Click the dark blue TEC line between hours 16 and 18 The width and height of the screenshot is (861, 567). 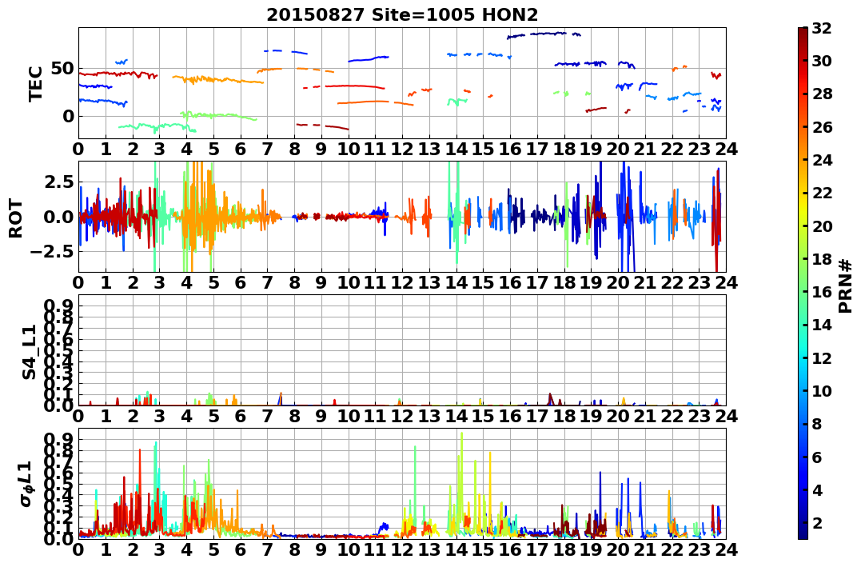tap(544, 34)
